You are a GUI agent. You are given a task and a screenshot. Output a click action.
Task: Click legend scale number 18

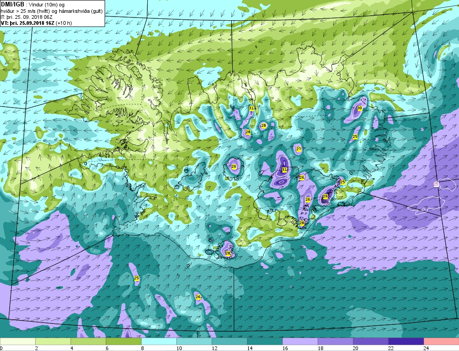pos(320,348)
